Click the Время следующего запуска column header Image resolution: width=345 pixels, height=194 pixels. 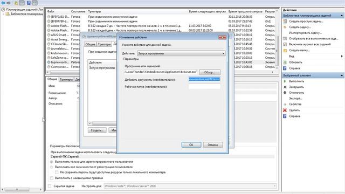pyautogui.click(x=207, y=11)
